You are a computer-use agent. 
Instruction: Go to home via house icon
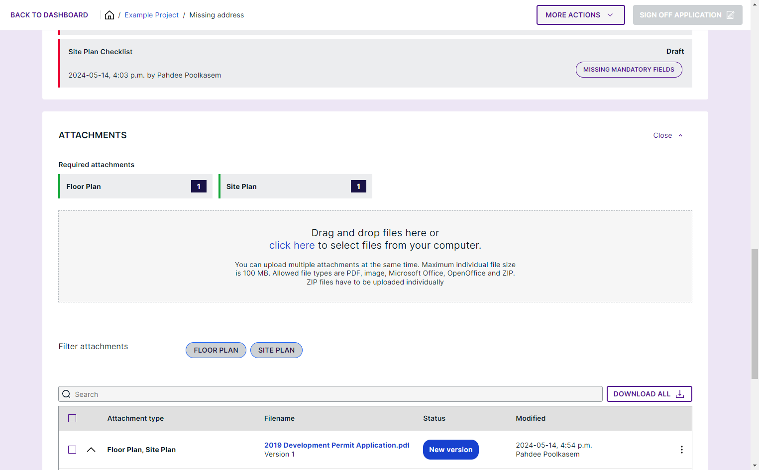coord(109,15)
